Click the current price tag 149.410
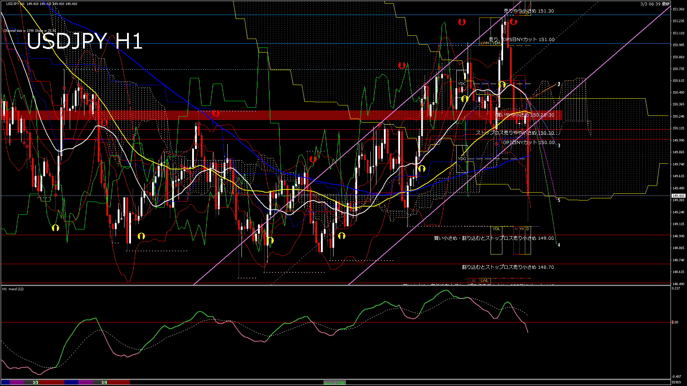 678,196
